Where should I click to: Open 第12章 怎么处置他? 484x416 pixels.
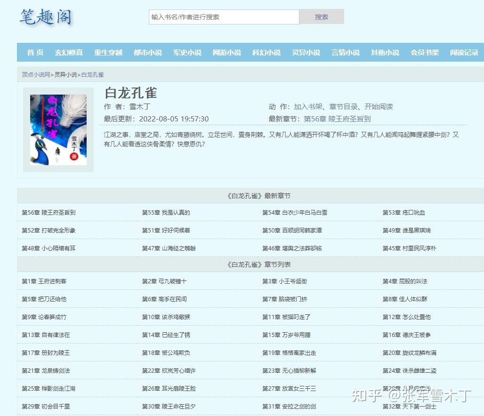click(x=406, y=317)
